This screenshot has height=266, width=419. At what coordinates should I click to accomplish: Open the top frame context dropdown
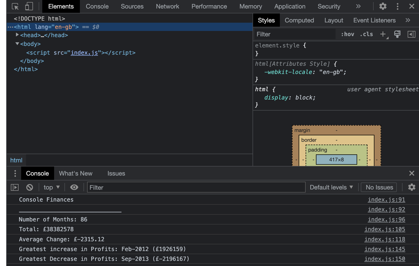[x=51, y=187]
